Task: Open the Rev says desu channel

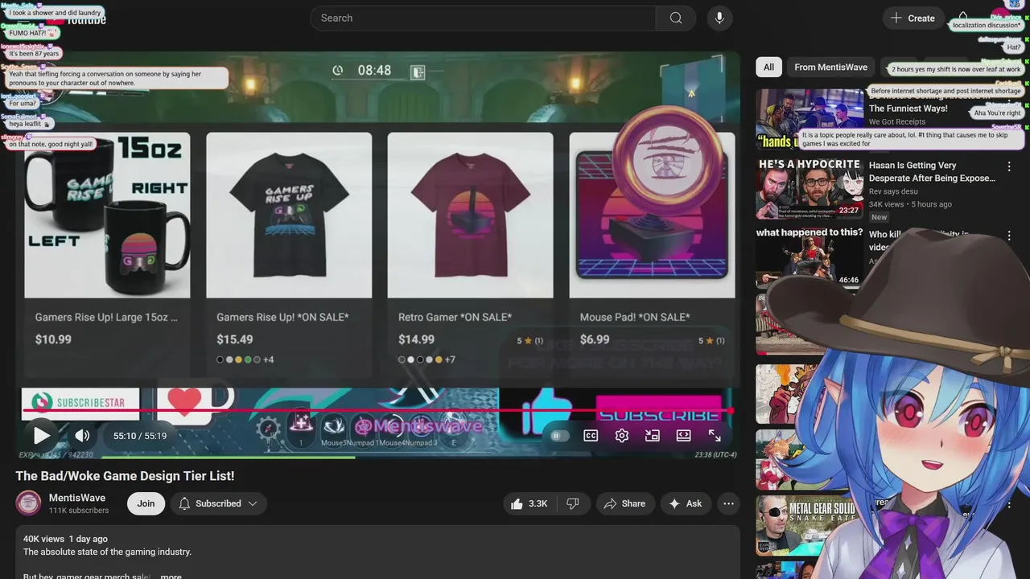Action: pyautogui.click(x=893, y=191)
